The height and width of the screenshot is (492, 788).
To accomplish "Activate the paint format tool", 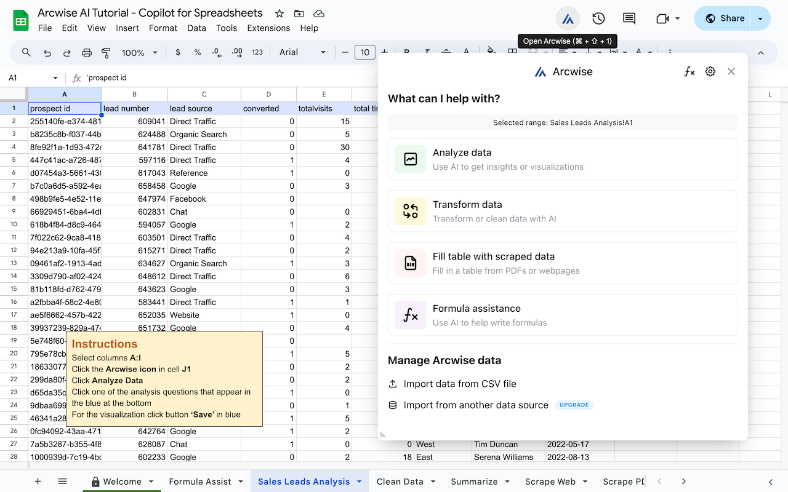I will click(106, 53).
